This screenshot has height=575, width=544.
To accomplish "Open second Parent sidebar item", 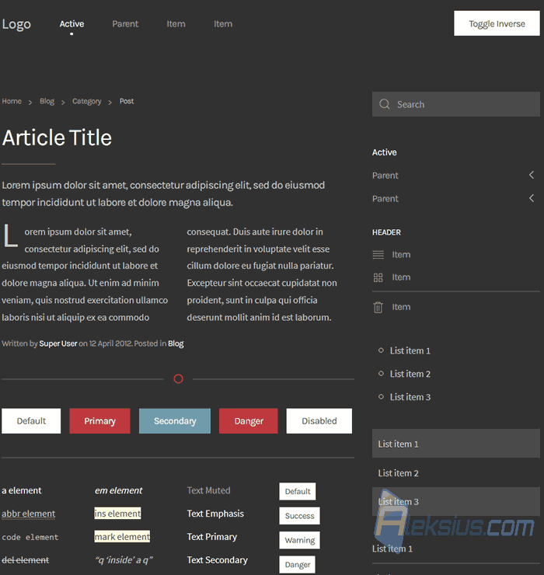I will (x=385, y=198).
